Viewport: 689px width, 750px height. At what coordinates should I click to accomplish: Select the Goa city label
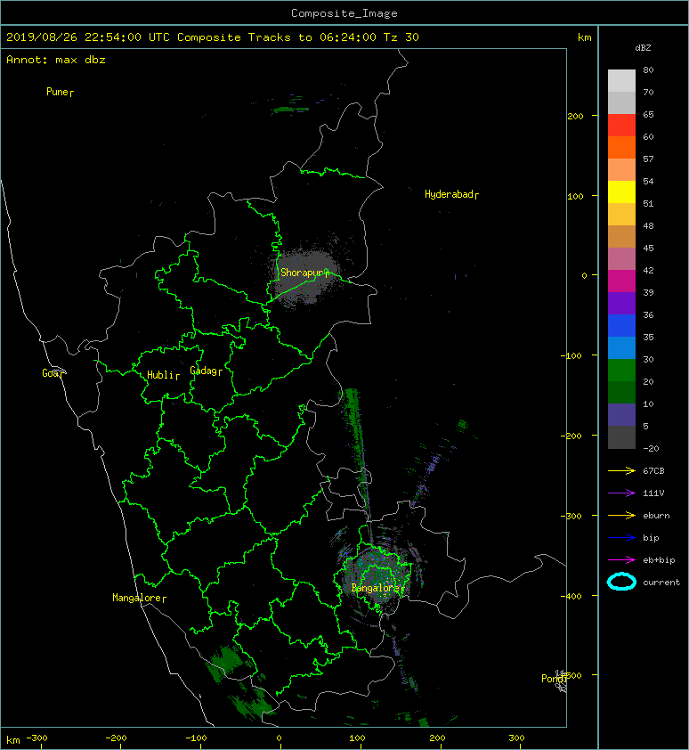point(53,373)
